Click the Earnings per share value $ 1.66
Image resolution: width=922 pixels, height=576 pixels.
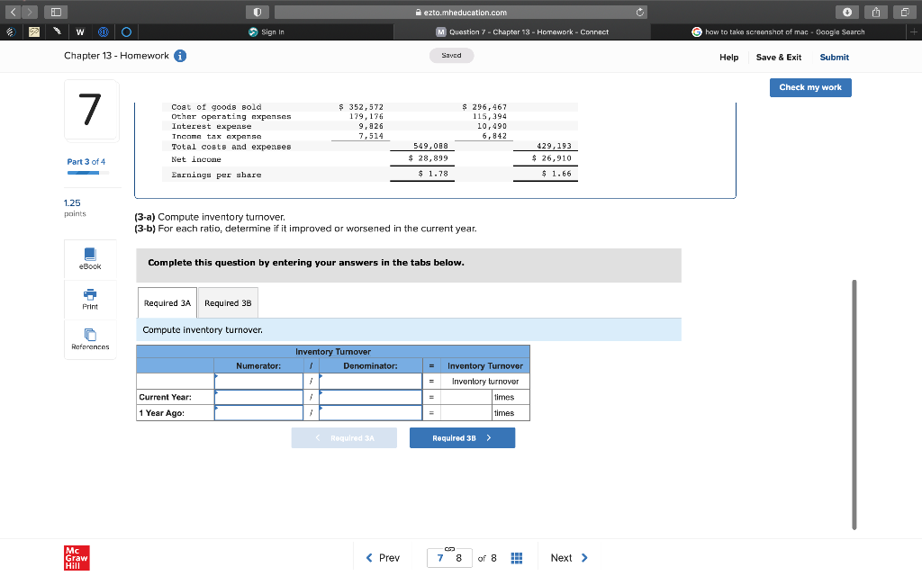(556, 174)
